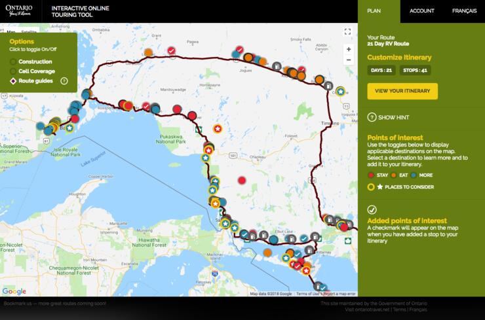The width and height of the screenshot is (485, 320).
Task: Switch language to Français
Action: point(464,11)
